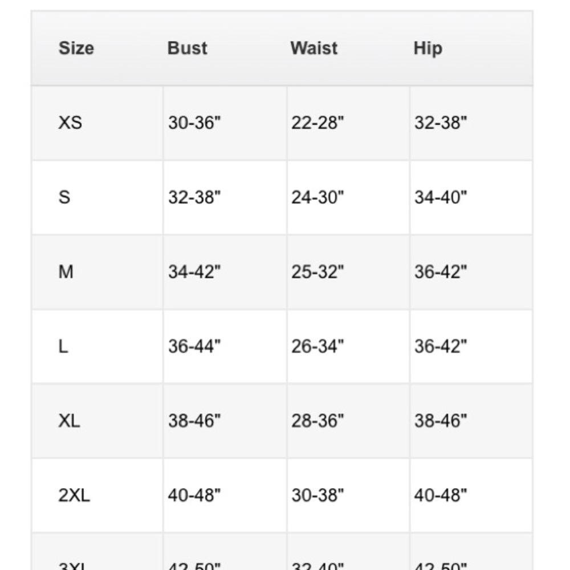Click the M bust value 34-42"

coord(194,272)
